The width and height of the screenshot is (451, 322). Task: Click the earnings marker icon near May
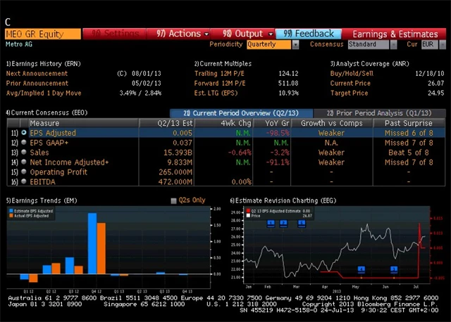pos(362,269)
